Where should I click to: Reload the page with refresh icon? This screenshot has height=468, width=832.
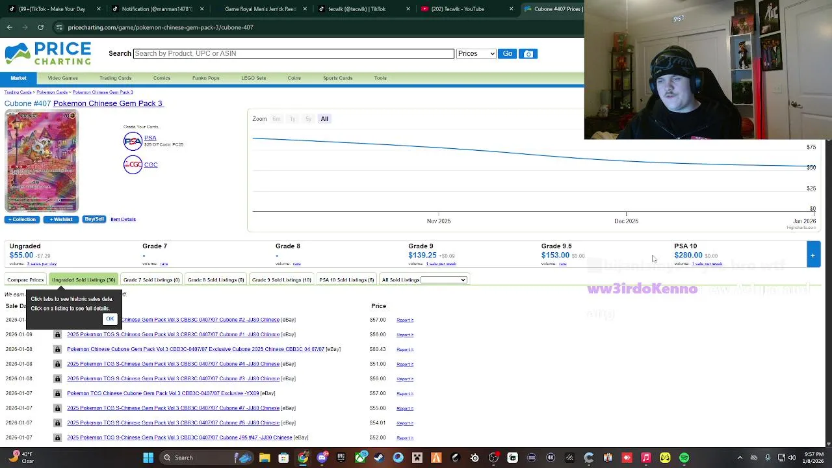40,27
